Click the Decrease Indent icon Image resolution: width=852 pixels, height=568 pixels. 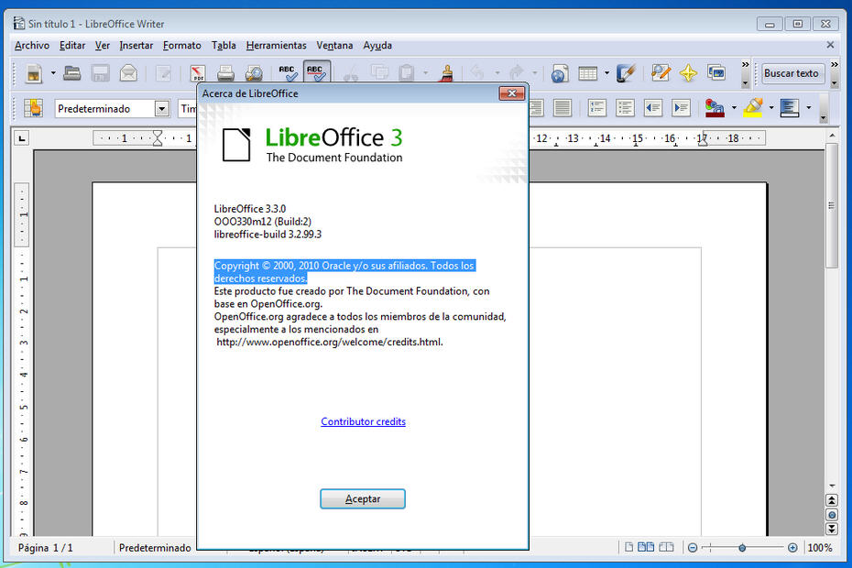click(653, 108)
